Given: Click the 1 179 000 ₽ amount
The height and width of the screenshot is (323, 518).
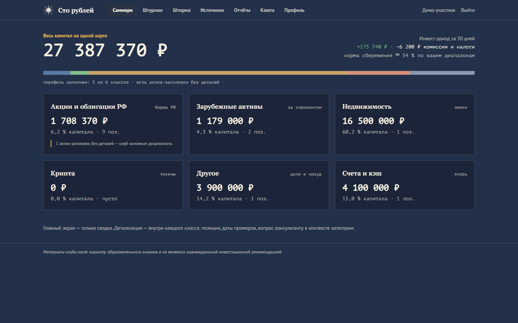Looking at the screenshot, I should point(225,121).
